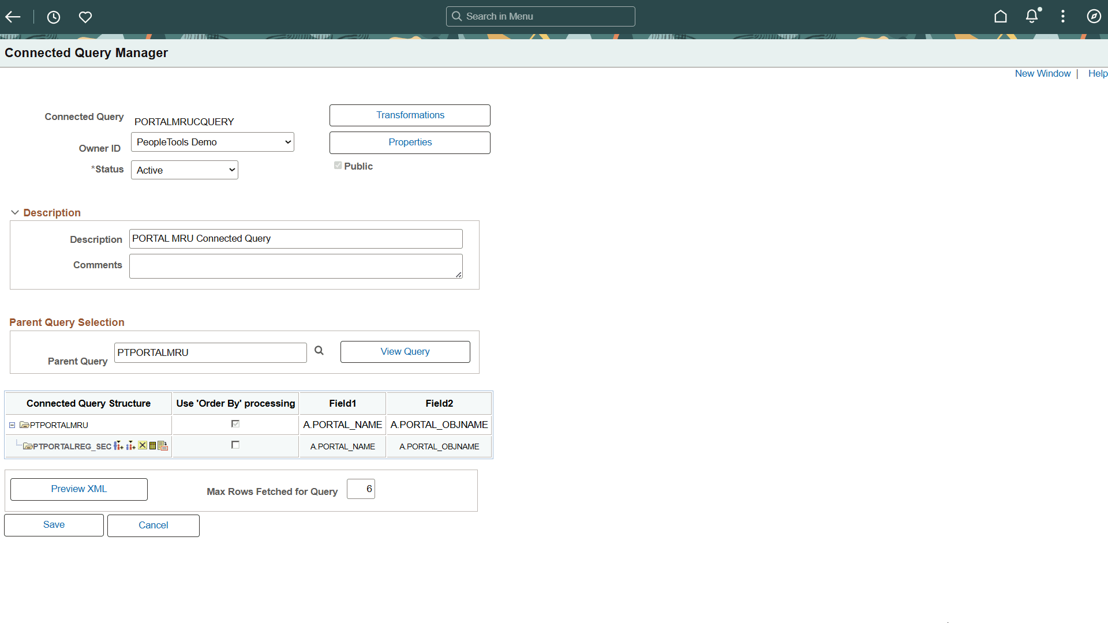Screen dimensions: 1108x623
Task: Click the map fields document icon on PTPORTALREG_SEC
Action: click(162, 445)
